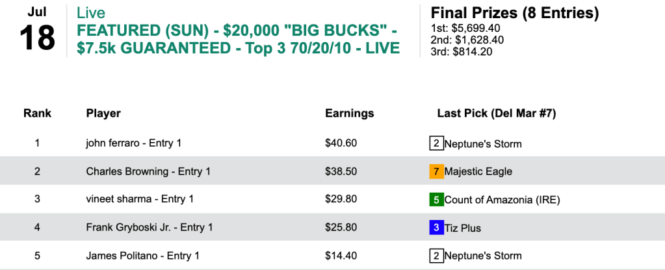
Task: Click the $40.60 earnings value
Action: [x=341, y=143]
